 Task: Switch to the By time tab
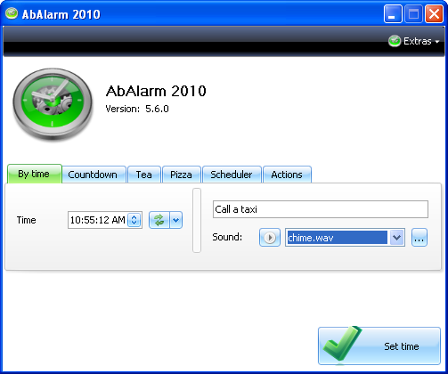[x=34, y=173]
